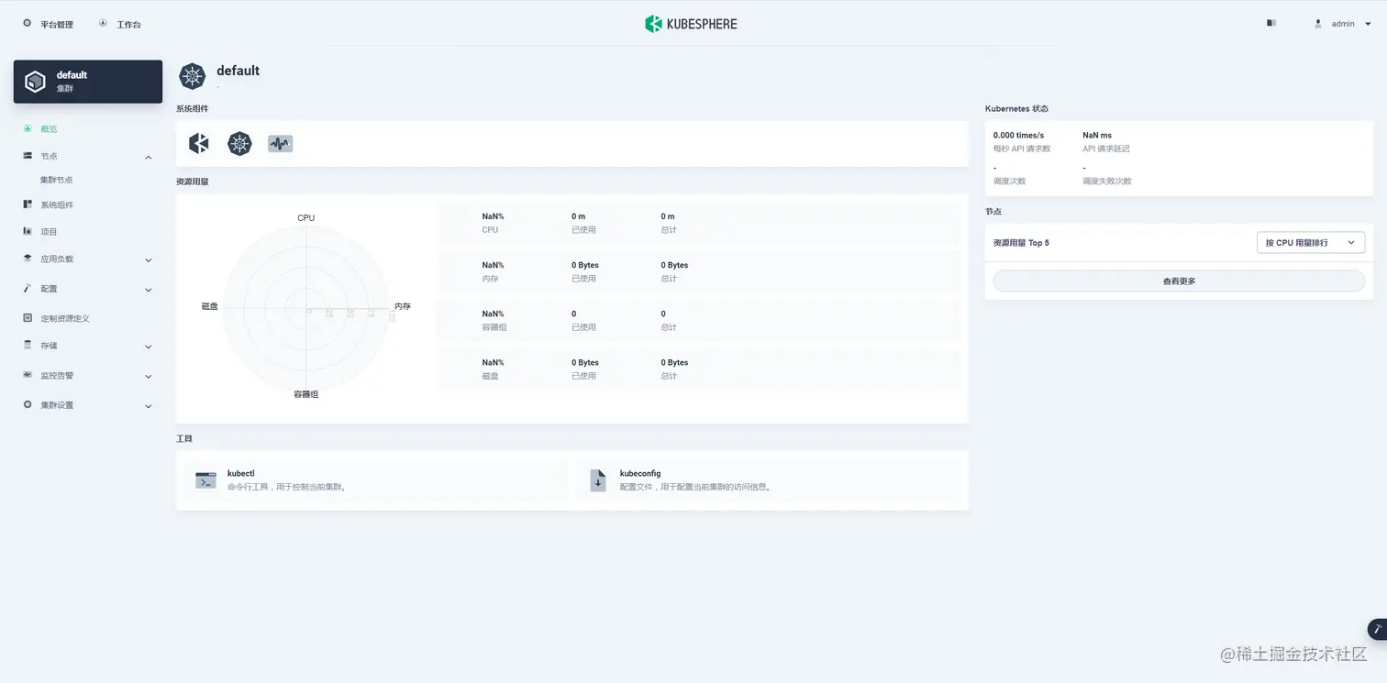The height and width of the screenshot is (683, 1387).
Task: Select 概览 overview in sidebar
Action: (x=49, y=129)
